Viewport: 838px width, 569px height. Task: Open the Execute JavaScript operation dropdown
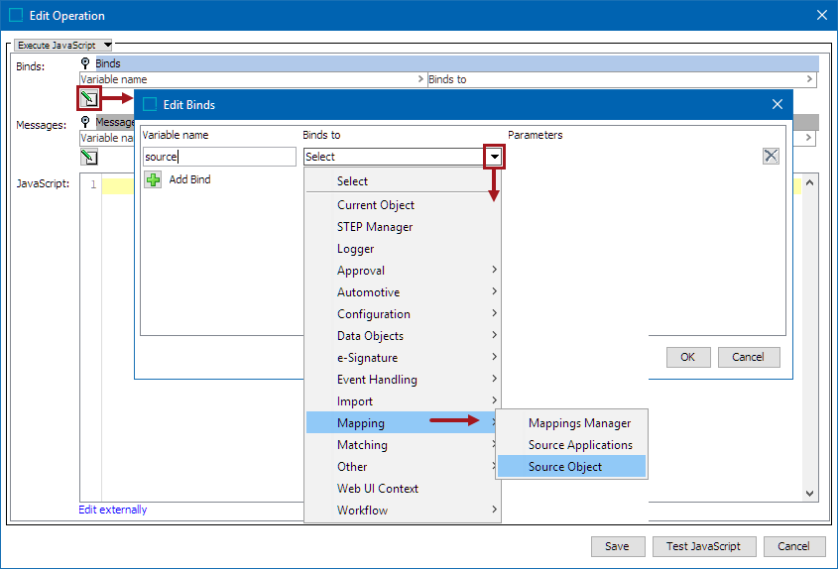[x=64, y=45]
